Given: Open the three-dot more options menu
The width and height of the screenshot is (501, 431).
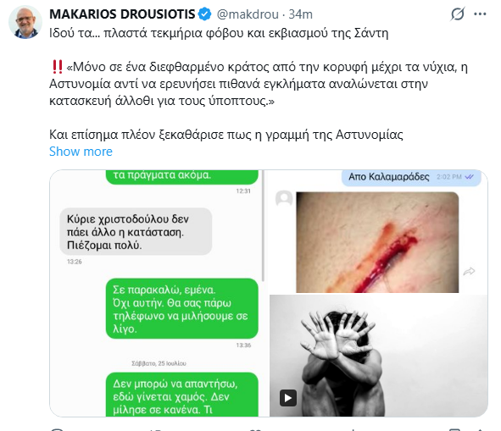Looking at the screenshot, I should click(x=480, y=14).
